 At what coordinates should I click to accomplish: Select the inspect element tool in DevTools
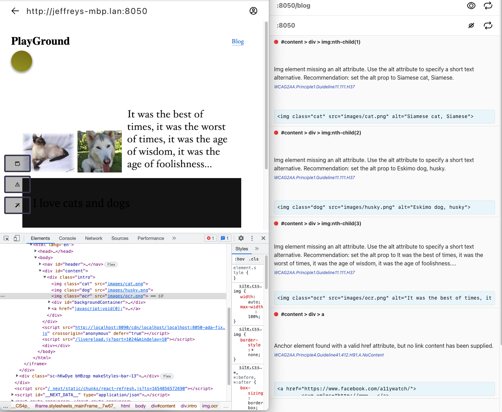[6, 238]
